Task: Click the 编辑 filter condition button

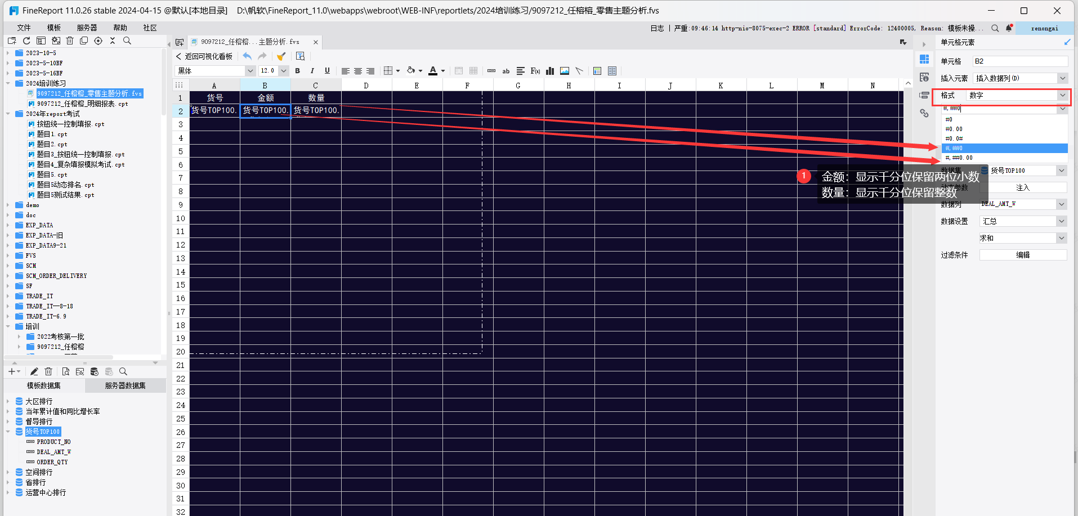Action: [x=1023, y=255]
